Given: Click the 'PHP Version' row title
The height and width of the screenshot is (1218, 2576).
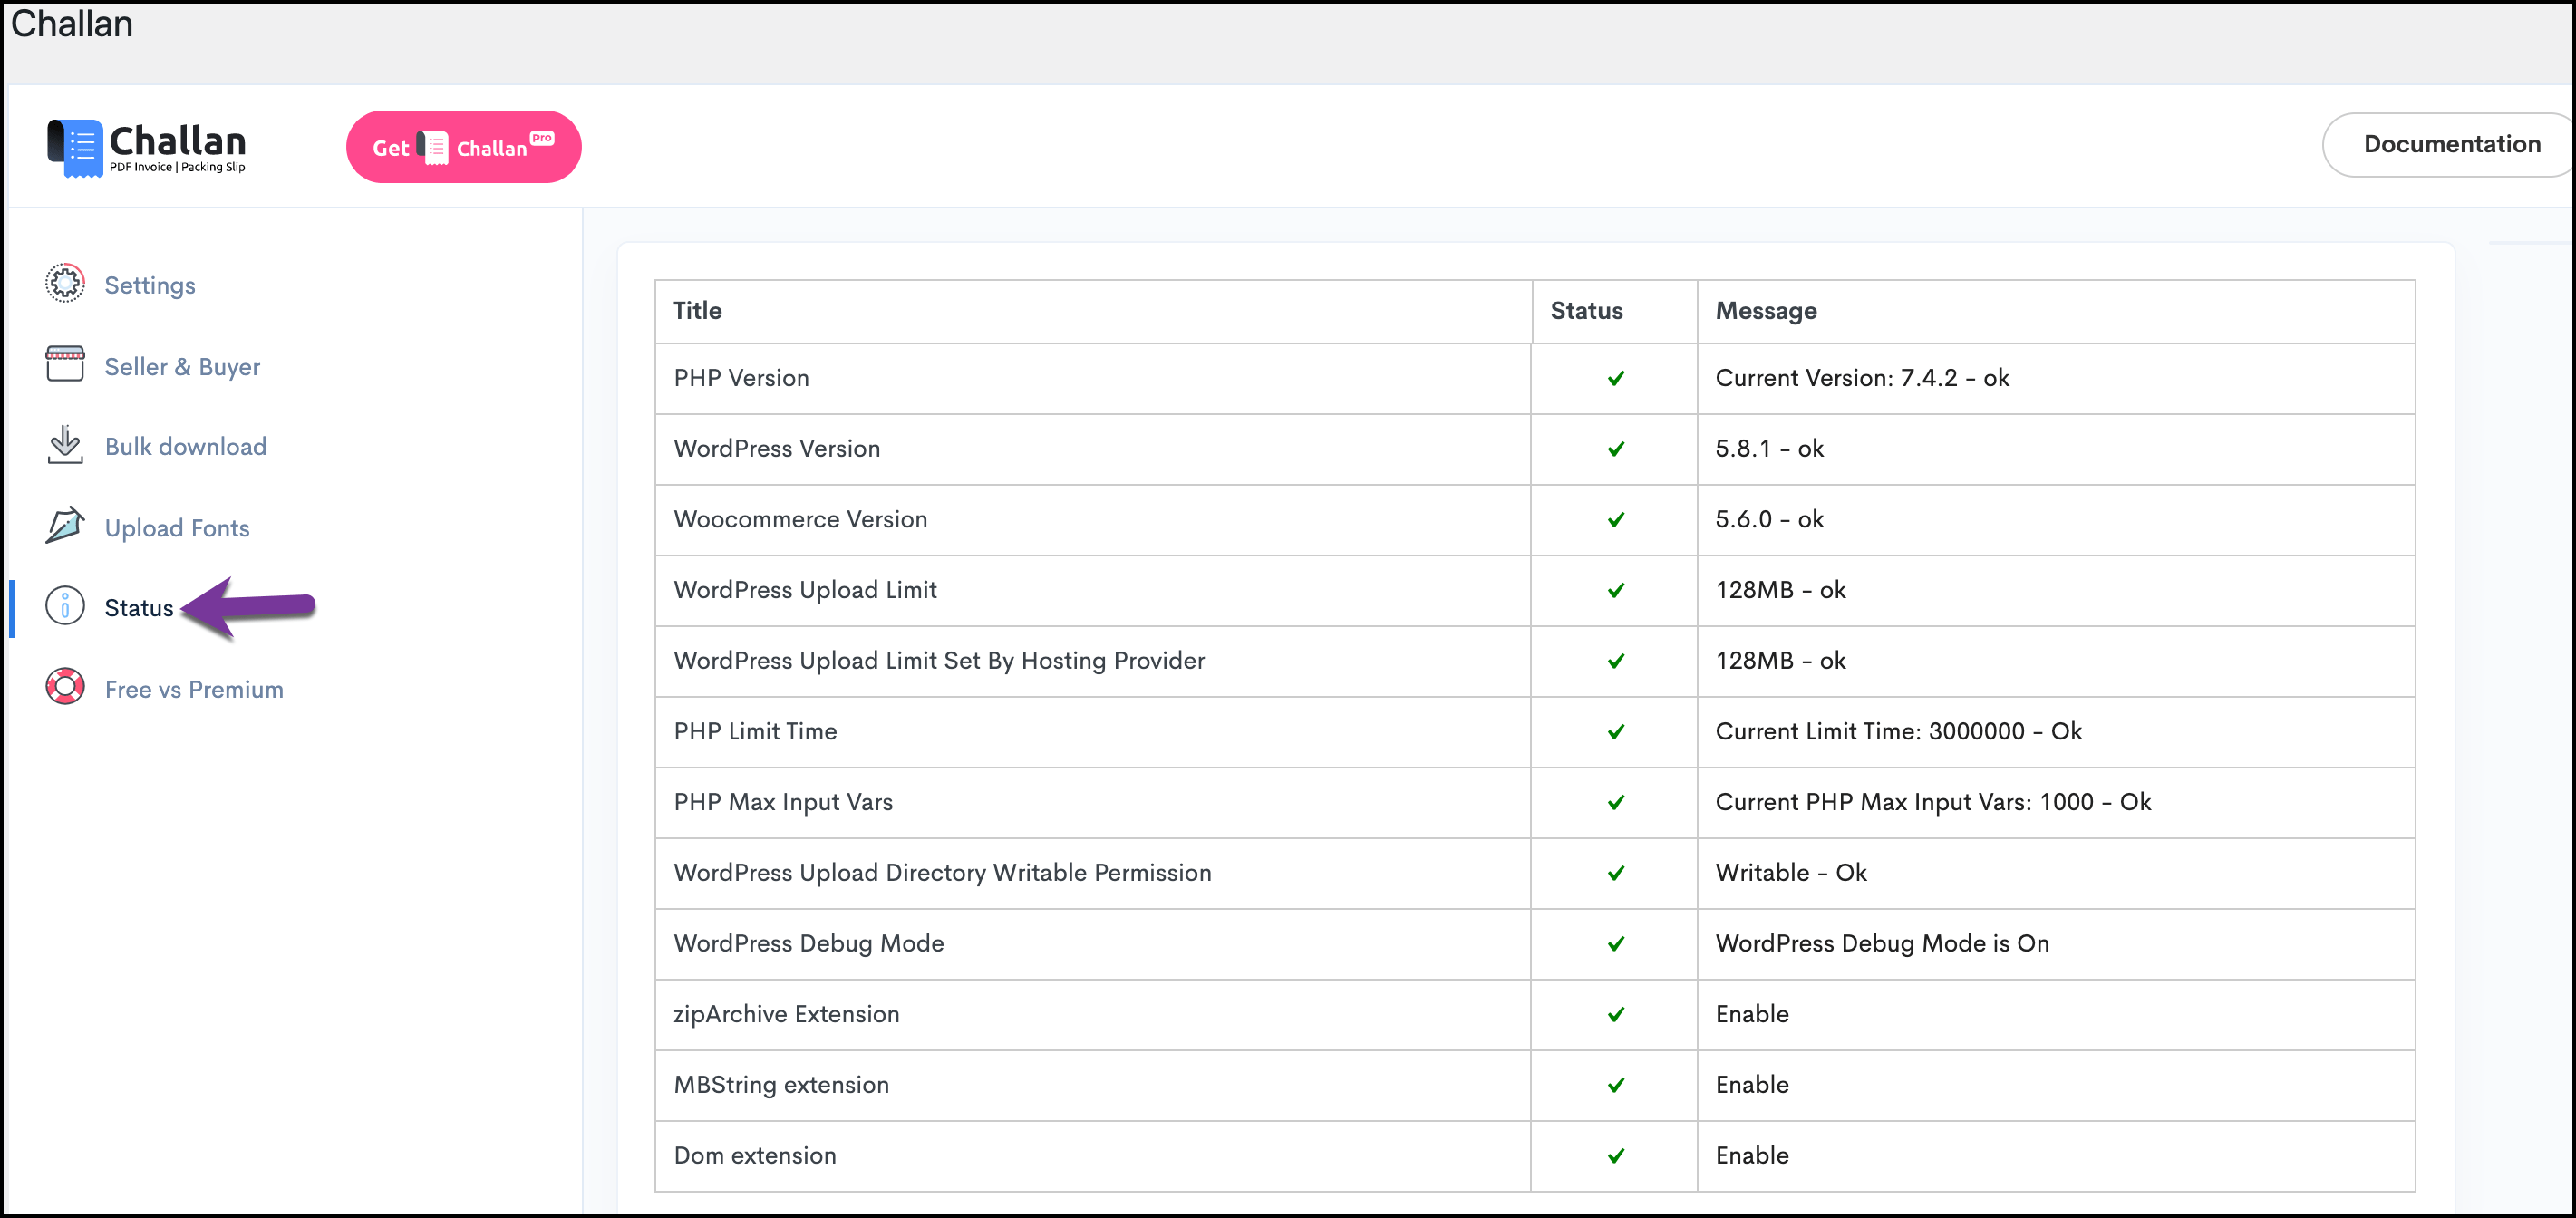Looking at the screenshot, I should (741, 378).
